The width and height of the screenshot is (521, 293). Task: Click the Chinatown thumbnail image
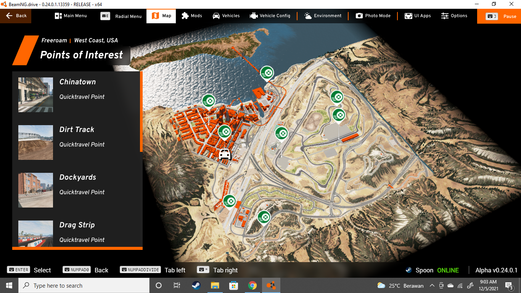(35, 95)
